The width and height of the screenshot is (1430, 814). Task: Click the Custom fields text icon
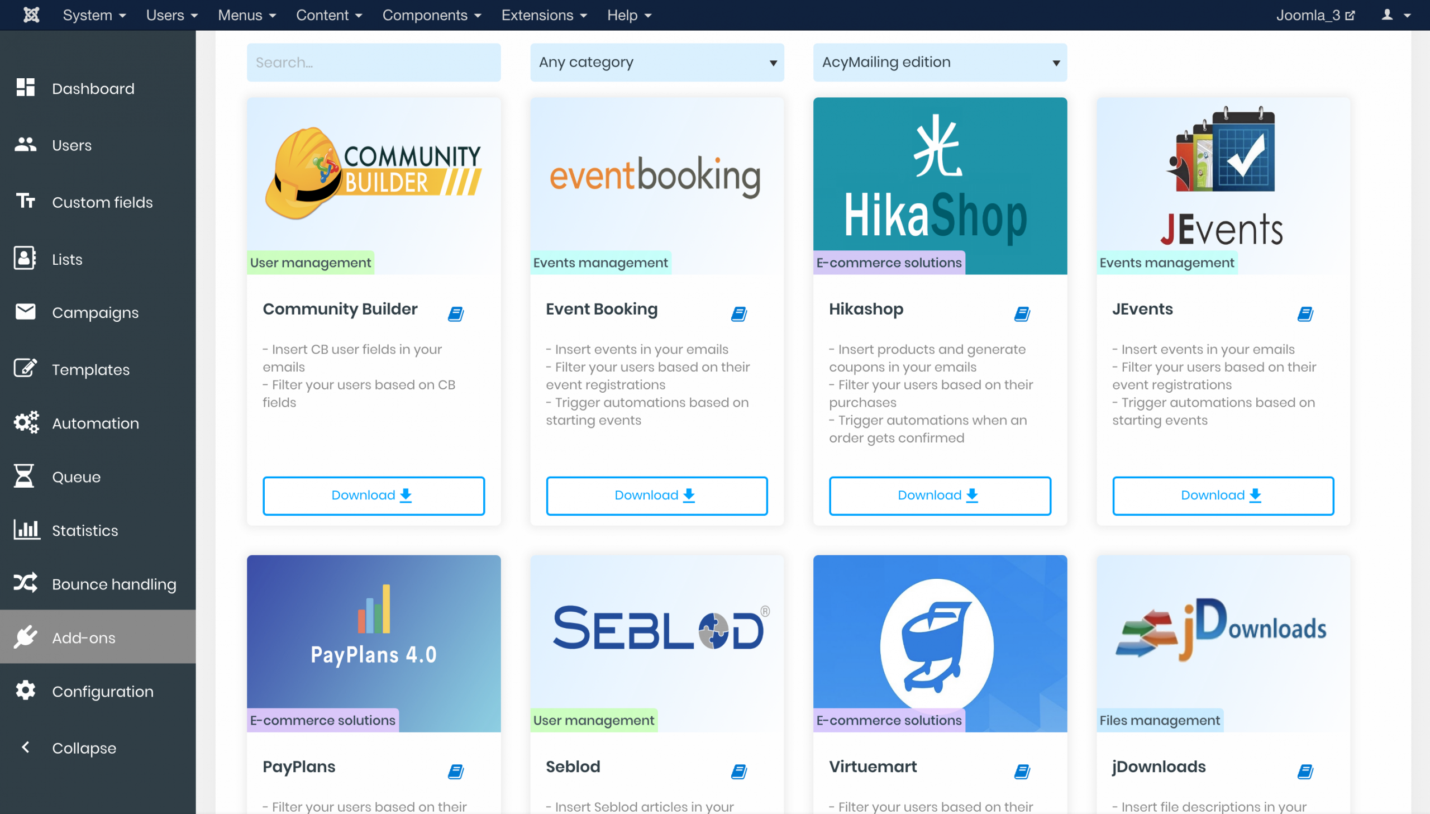[26, 200]
